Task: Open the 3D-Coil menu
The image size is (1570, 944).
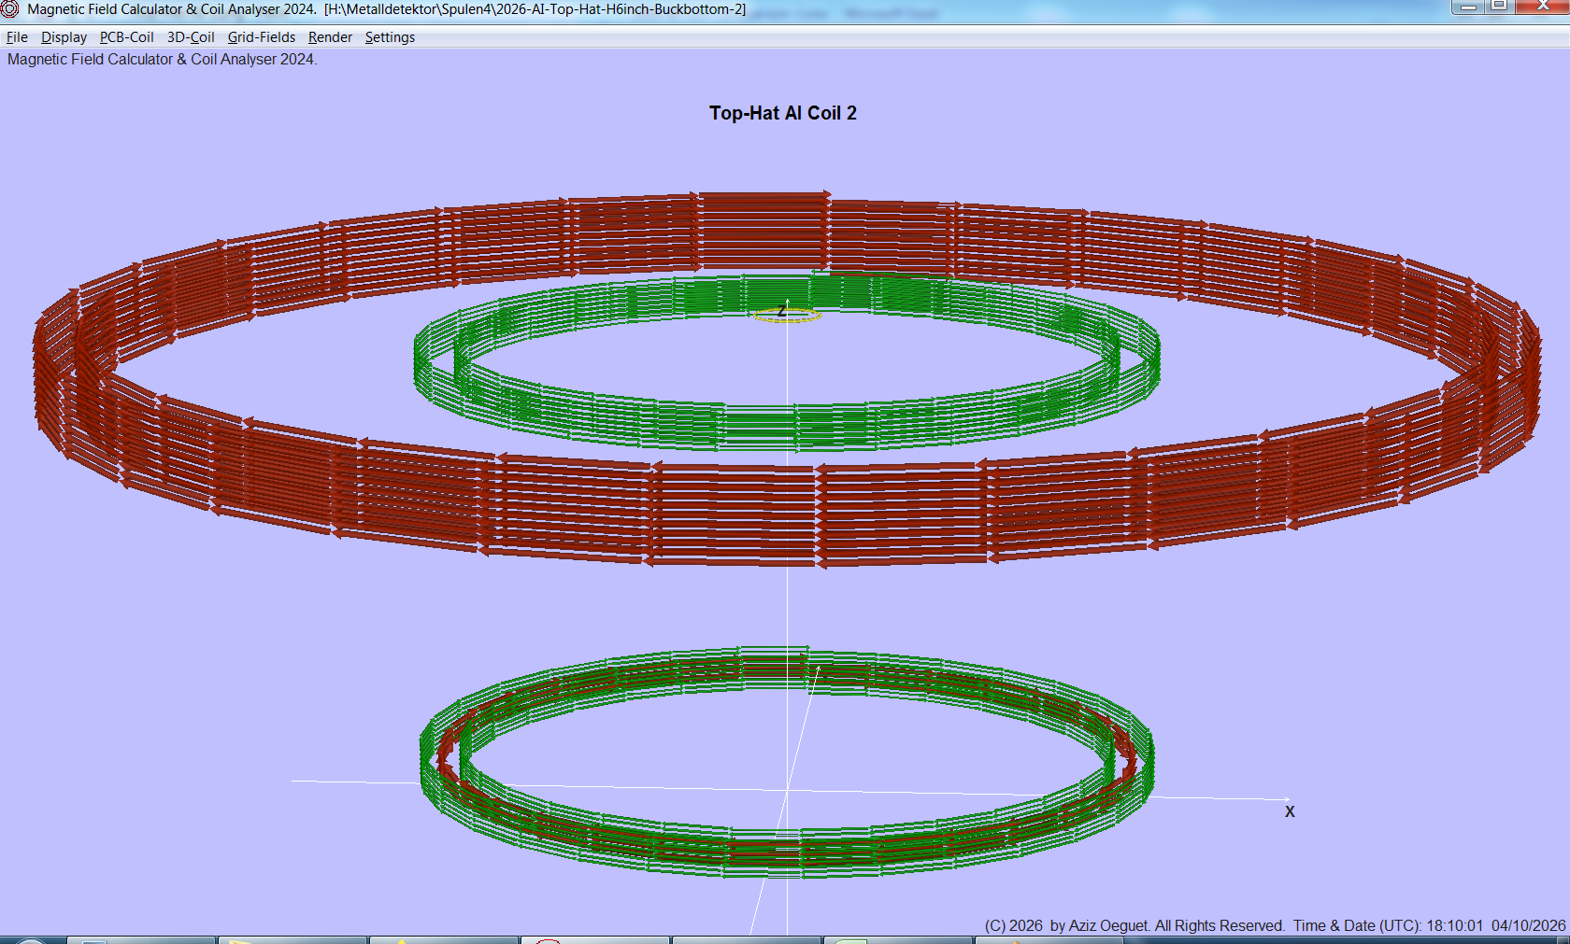Action: [x=191, y=37]
